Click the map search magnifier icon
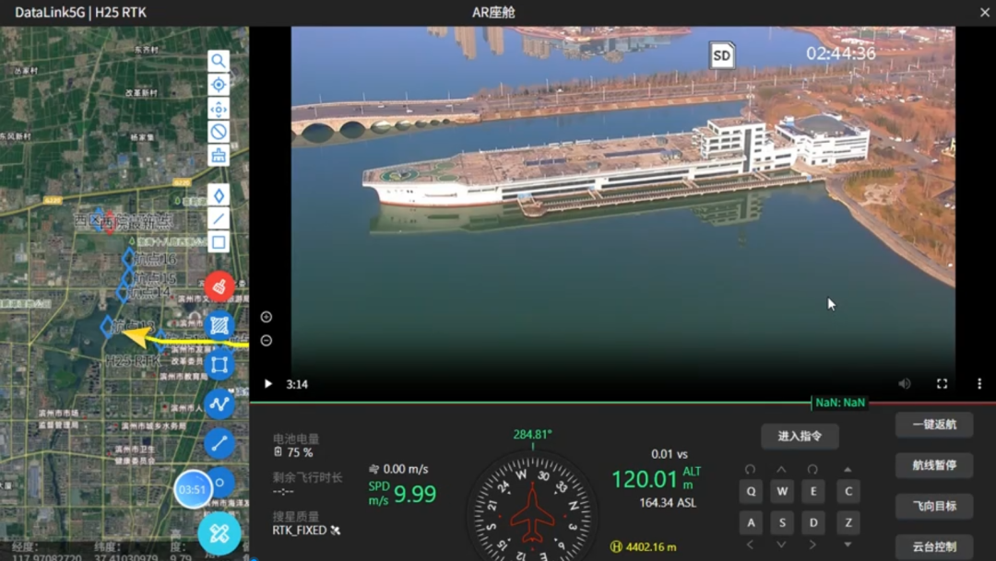This screenshot has height=561, width=996. (x=219, y=62)
